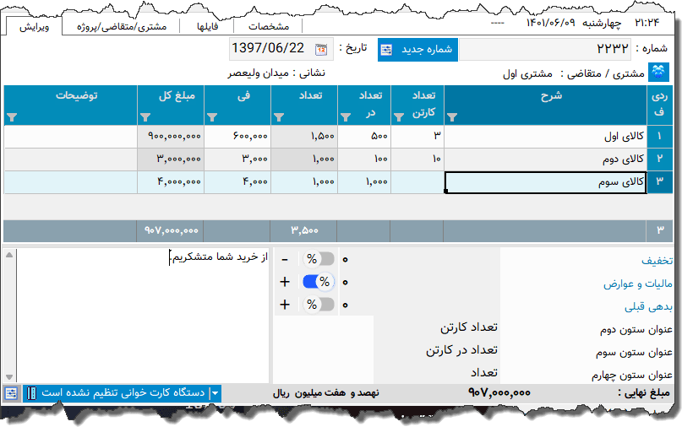Image resolution: width=682 pixels, height=427 pixels.
Task: Switch to the ویرایش tab
Action: [x=34, y=27]
